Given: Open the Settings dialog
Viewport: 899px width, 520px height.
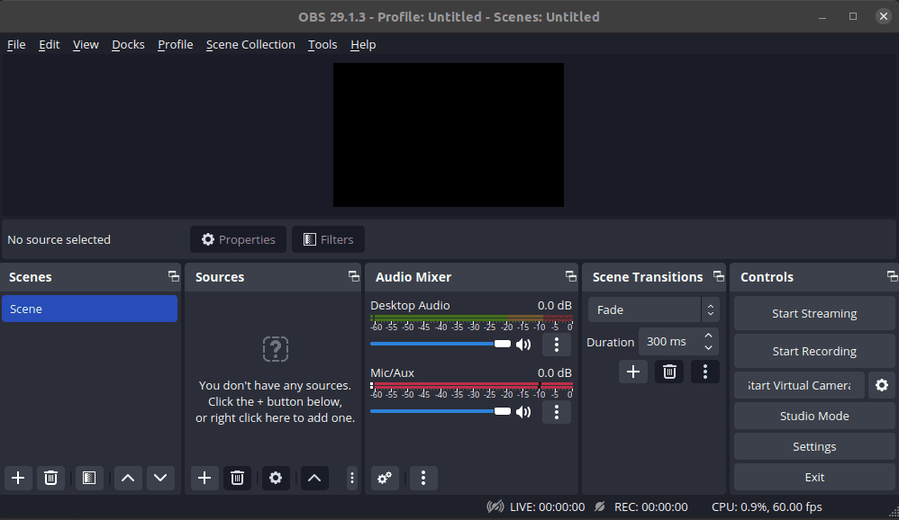Looking at the screenshot, I should [813, 446].
